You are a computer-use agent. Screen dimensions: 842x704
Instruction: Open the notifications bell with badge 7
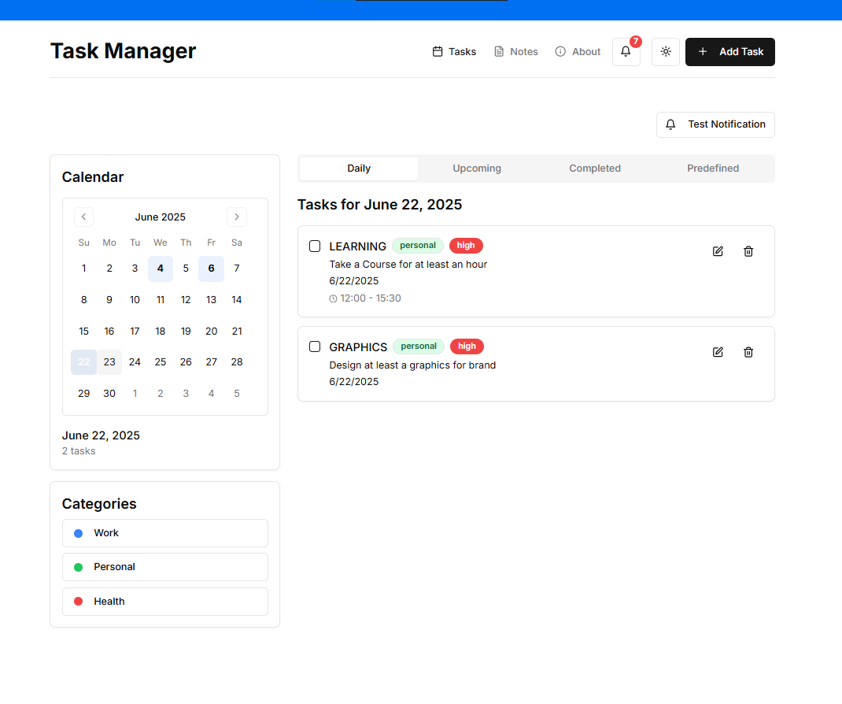pos(626,52)
